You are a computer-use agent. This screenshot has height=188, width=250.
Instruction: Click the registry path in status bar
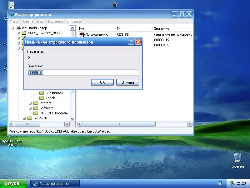click(59, 131)
